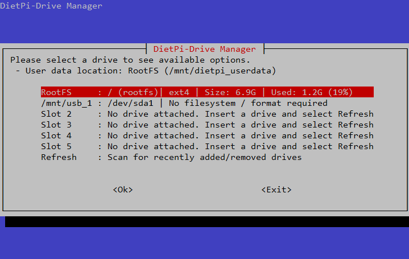Select the Slot 4 empty drive row

tap(207, 135)
